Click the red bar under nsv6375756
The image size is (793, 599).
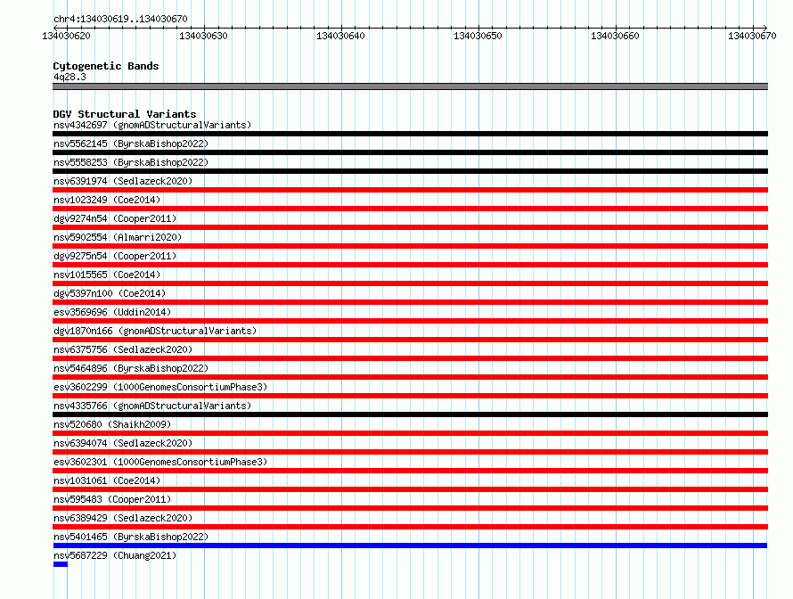click(x=410, y=358)
